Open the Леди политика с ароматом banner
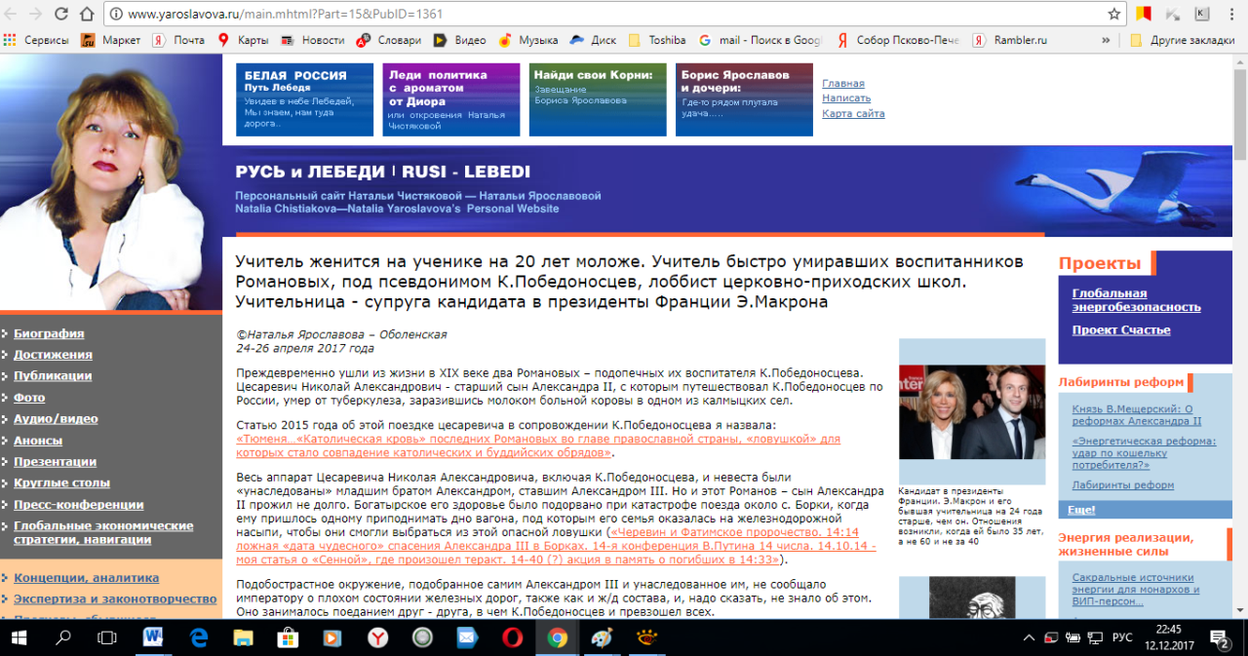The height and width of the screenshot is (656, 1248). tap(450, 99)
